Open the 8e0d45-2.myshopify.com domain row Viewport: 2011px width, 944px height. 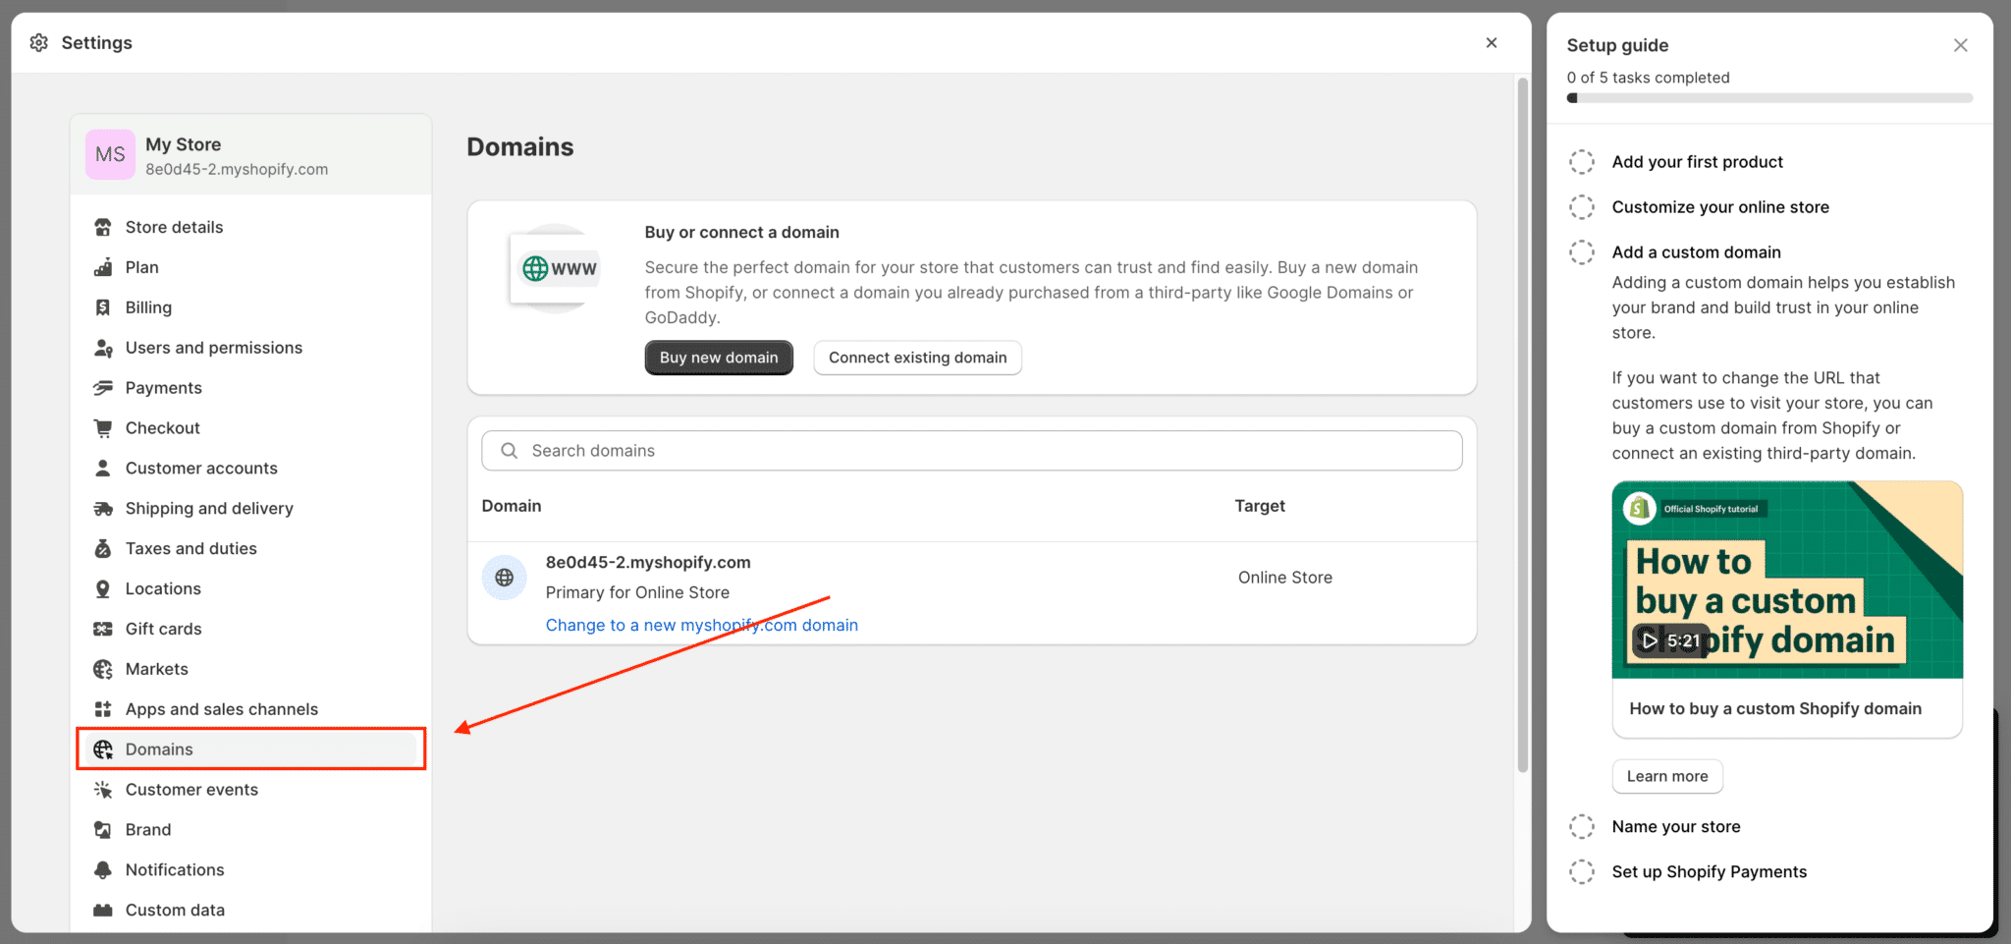click(x=972, y=593)
